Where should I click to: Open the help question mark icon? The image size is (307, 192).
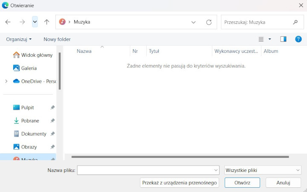point(298,39)
